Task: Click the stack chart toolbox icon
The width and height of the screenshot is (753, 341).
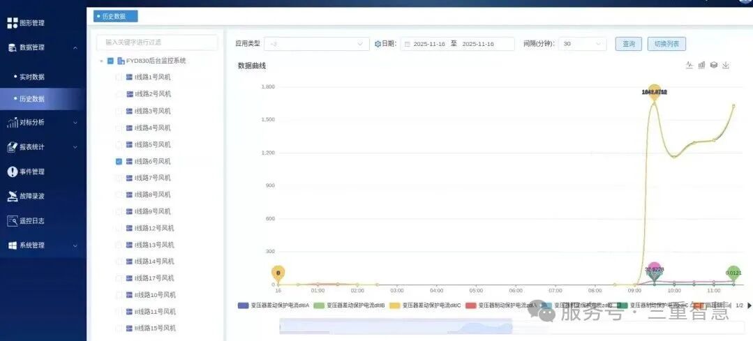Action: point(714,65)
